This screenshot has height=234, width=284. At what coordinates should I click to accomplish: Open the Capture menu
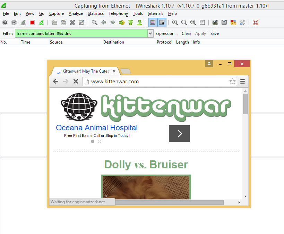click(x=57, y=13)
